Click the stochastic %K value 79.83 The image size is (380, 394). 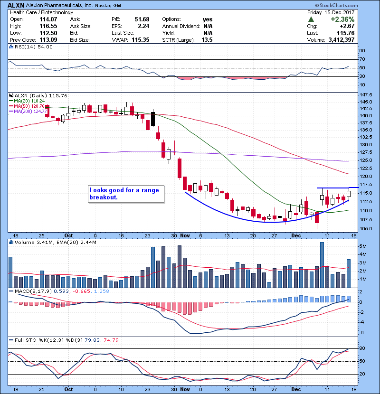(92, 340)
